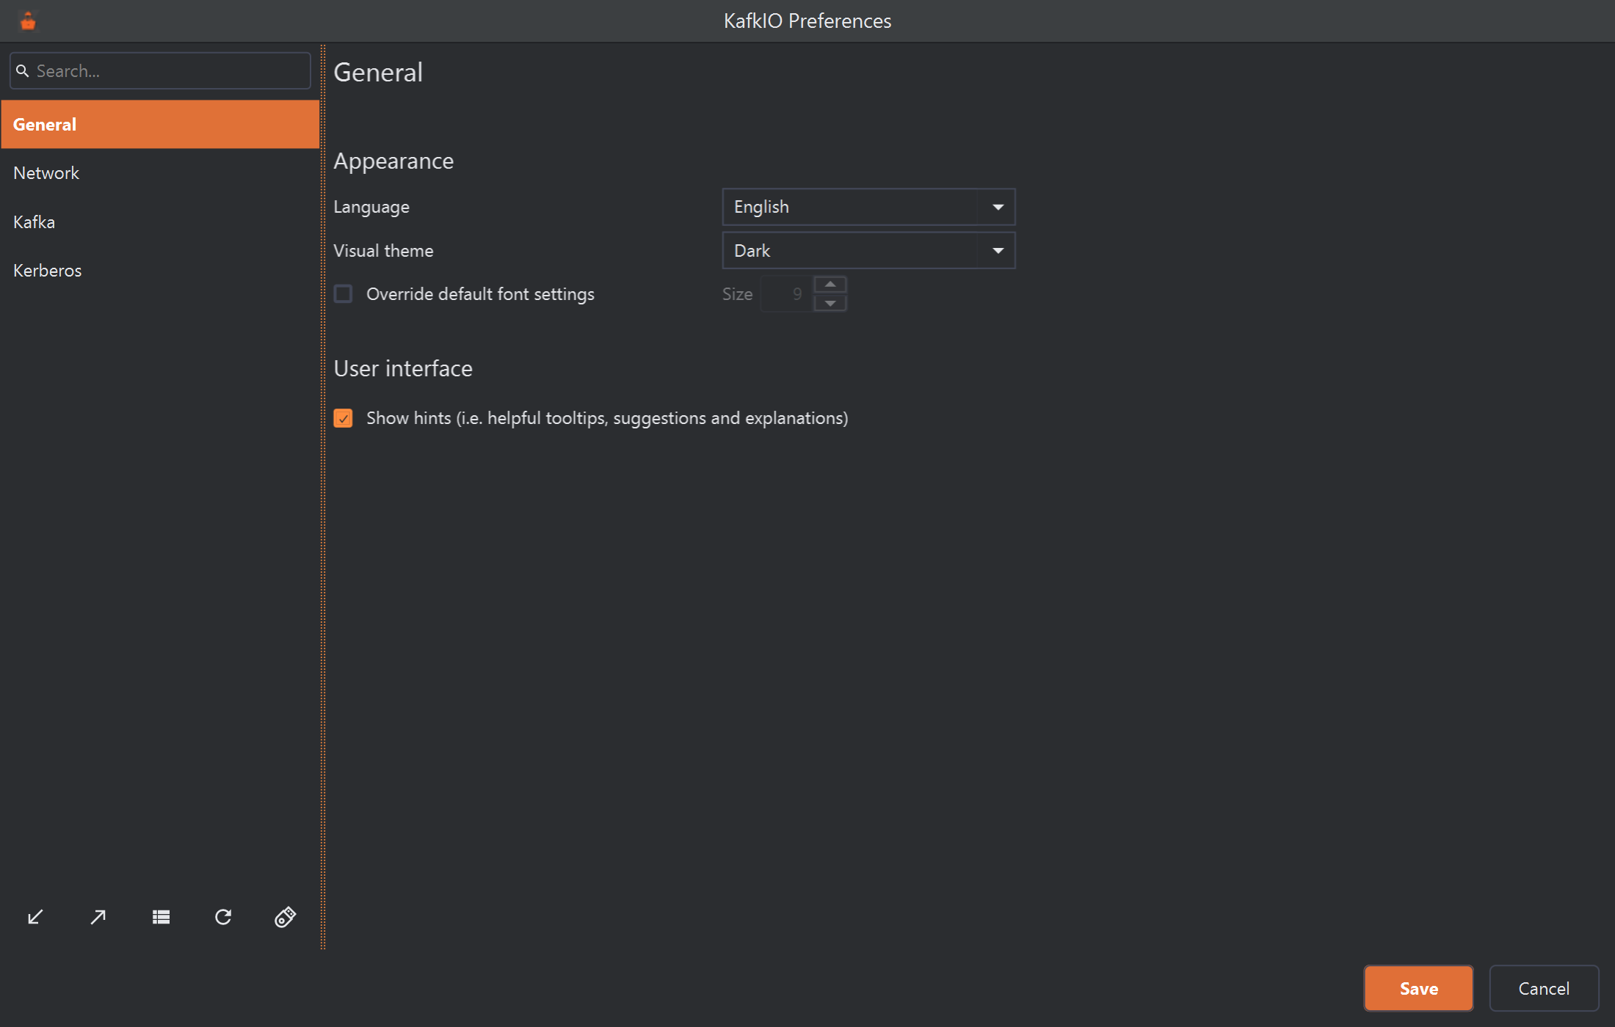Open the Kafka preferences category
Image resolution: width=1615 pixels, height=1027 pixels.
[160, 222]
